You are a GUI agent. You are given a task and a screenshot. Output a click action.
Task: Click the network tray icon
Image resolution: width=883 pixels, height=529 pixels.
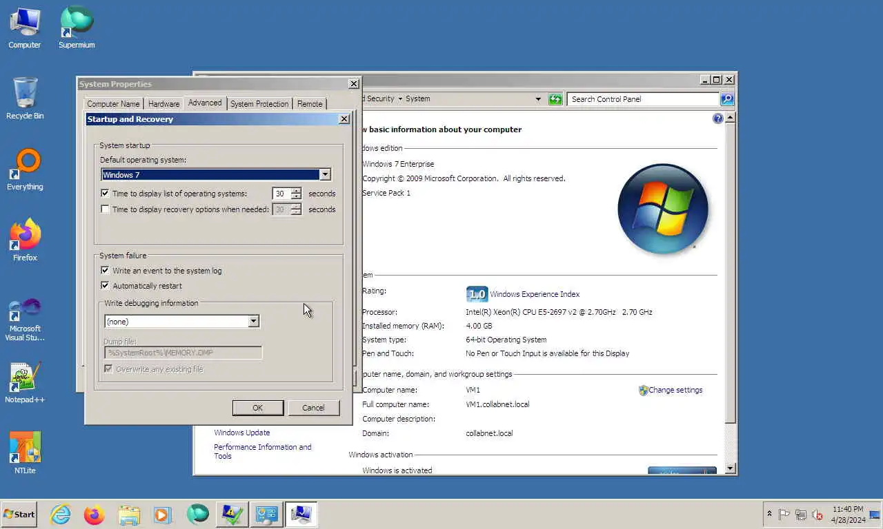(801, 515)
